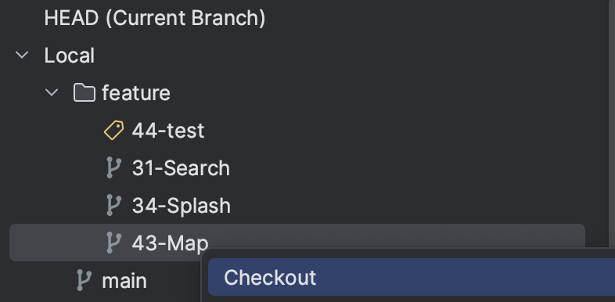This screenshot has width=615, height=302.
Task: Click the branch icon next to 31-Search
Action: point(113,168)
